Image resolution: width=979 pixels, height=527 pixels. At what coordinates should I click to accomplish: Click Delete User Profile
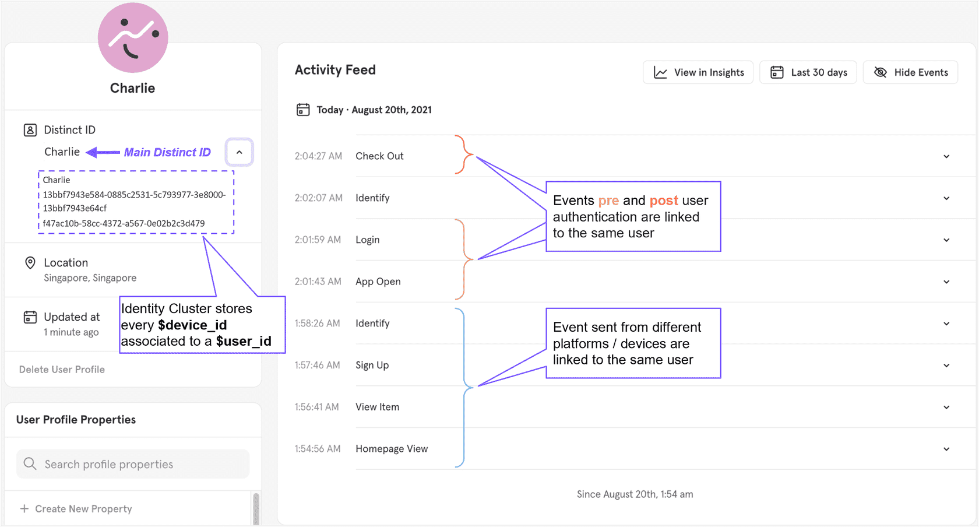pos(62,370)
